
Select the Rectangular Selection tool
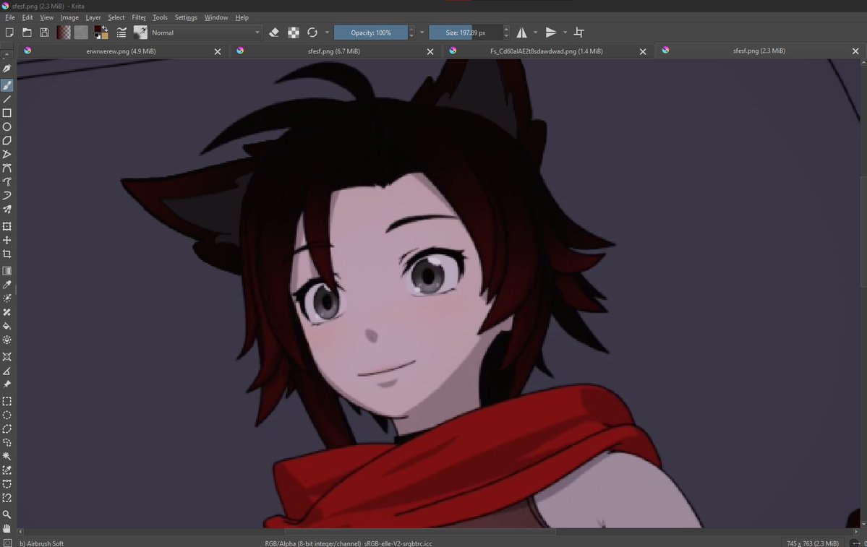[x=7, y=401]
